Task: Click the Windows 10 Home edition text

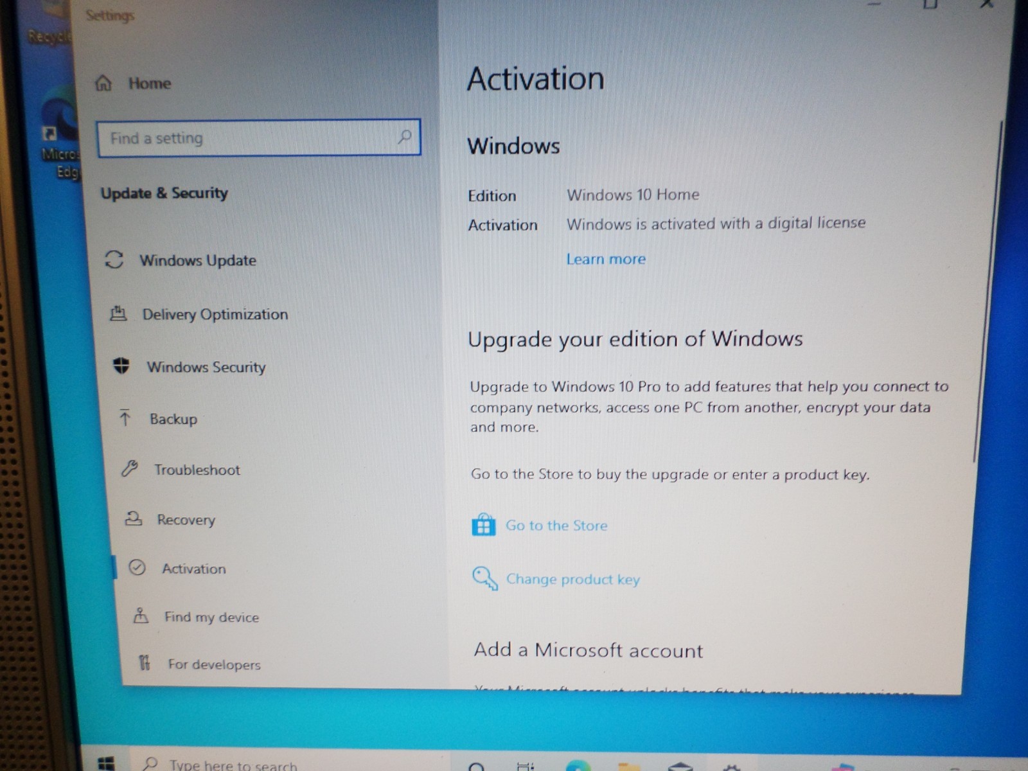Action: (633, 194)
